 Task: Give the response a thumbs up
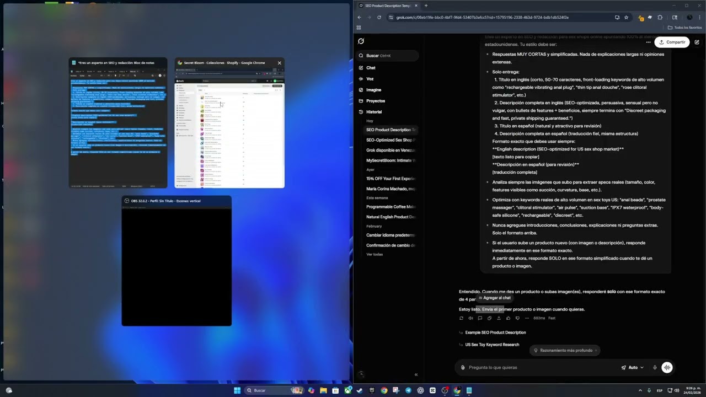pos(508,318)
